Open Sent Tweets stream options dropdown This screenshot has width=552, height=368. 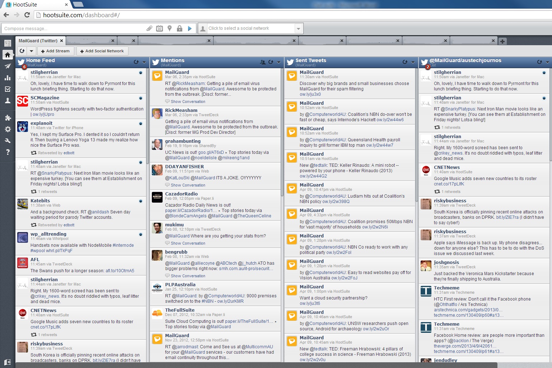click(413, 62)
